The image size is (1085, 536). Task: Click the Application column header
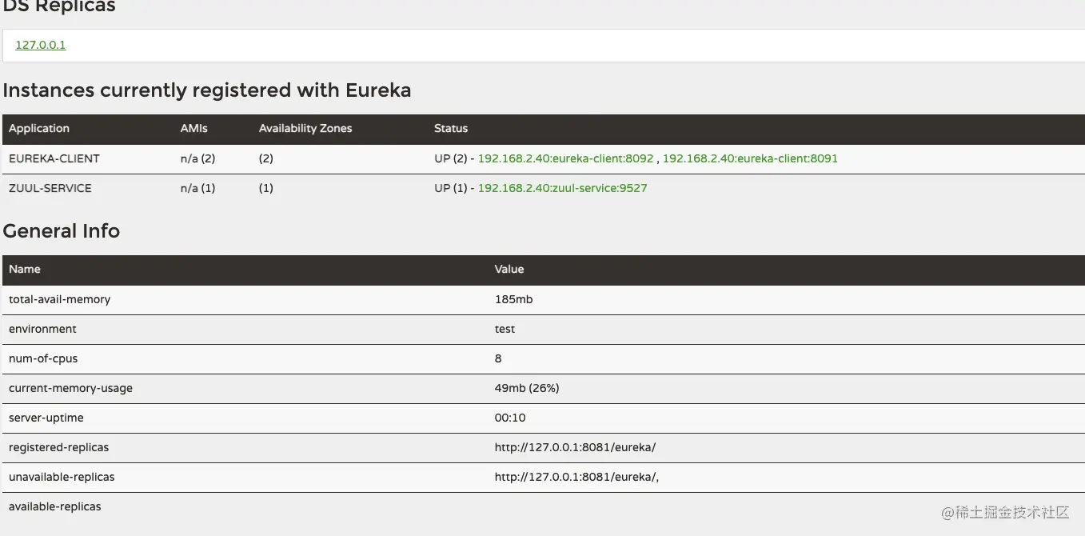coord(39,128)
